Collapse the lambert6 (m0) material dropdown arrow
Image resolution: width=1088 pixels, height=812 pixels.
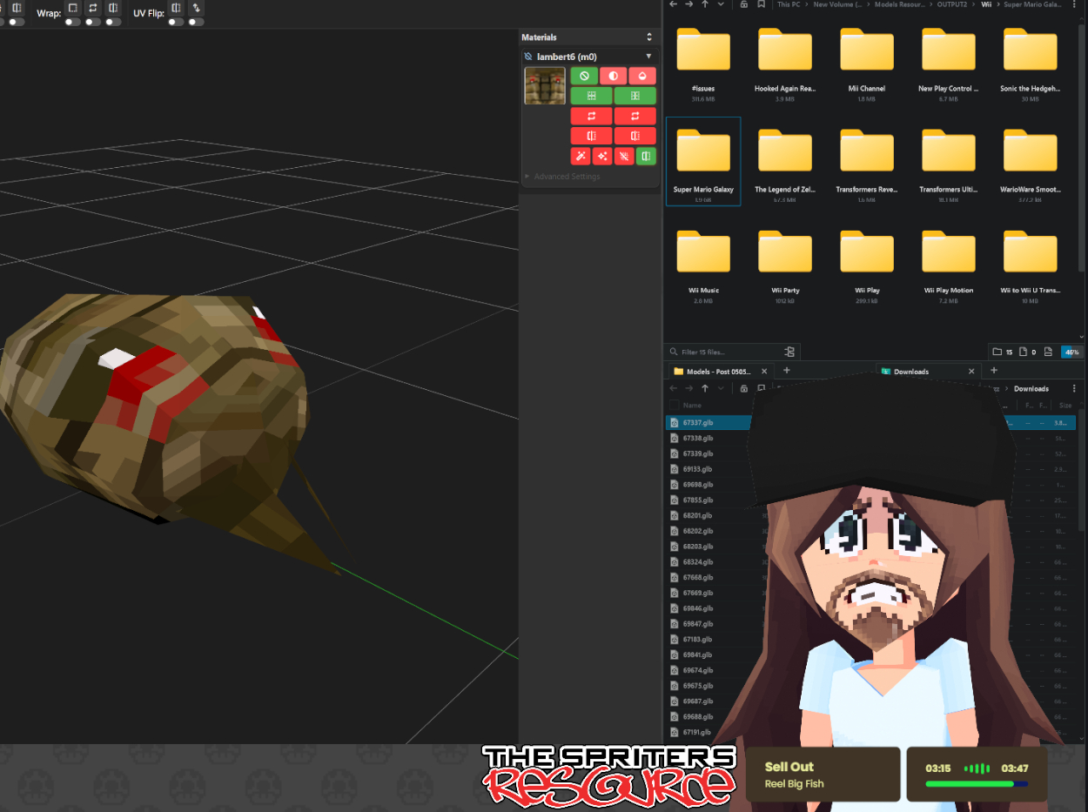[x=648, y=57]
